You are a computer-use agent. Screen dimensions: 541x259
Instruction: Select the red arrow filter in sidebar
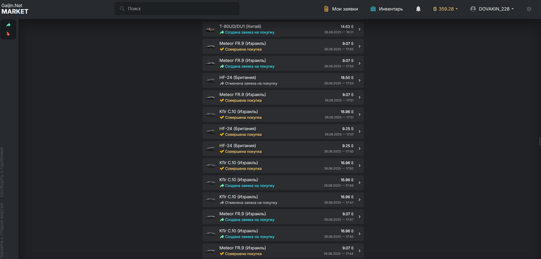pos(8,34)
